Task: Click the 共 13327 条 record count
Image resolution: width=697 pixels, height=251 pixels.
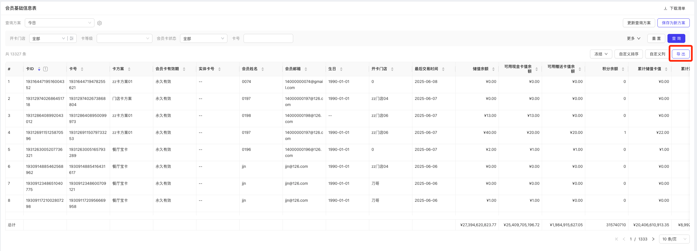Action: (x=16, y=54)
